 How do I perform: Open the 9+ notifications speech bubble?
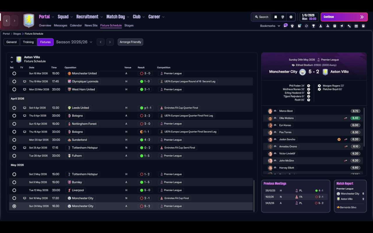coord(286,26)
